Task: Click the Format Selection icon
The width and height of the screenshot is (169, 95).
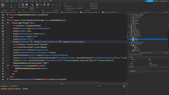Action: click(32, 5)
